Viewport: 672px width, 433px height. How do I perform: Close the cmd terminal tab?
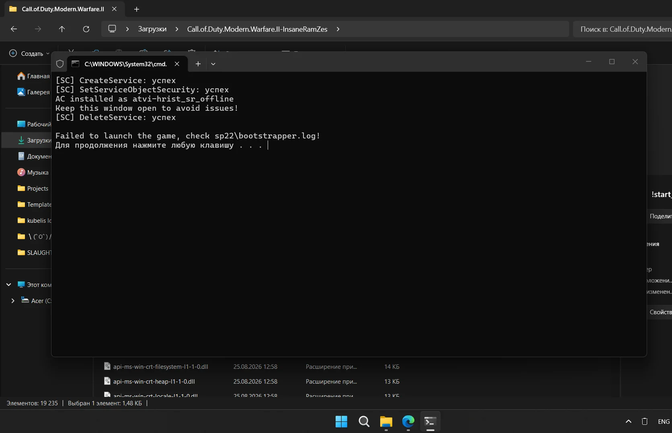click(x=177, y=64)
